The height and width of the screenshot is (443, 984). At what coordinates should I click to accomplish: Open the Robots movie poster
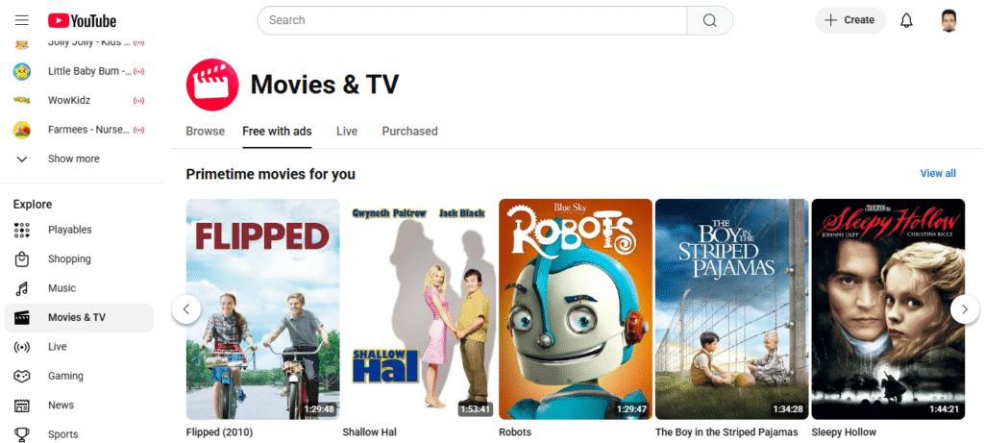click(x=576, y=309)
